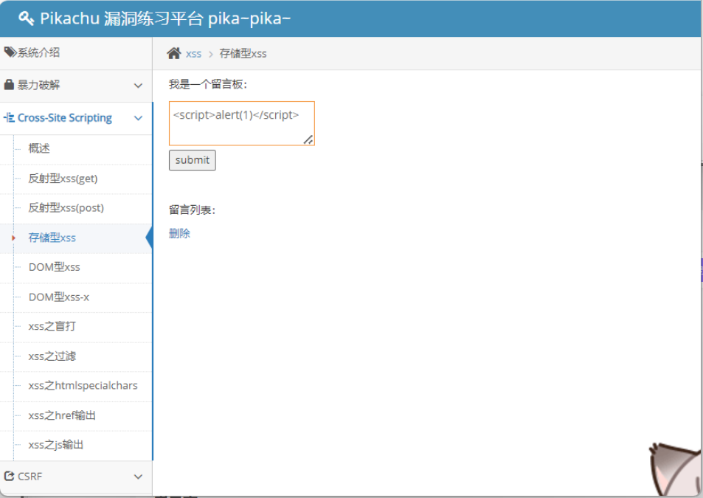The height and width of the screenshot is (498, 703).
Task: Click the key icon in Pikachu header
Action: [26, 18]
